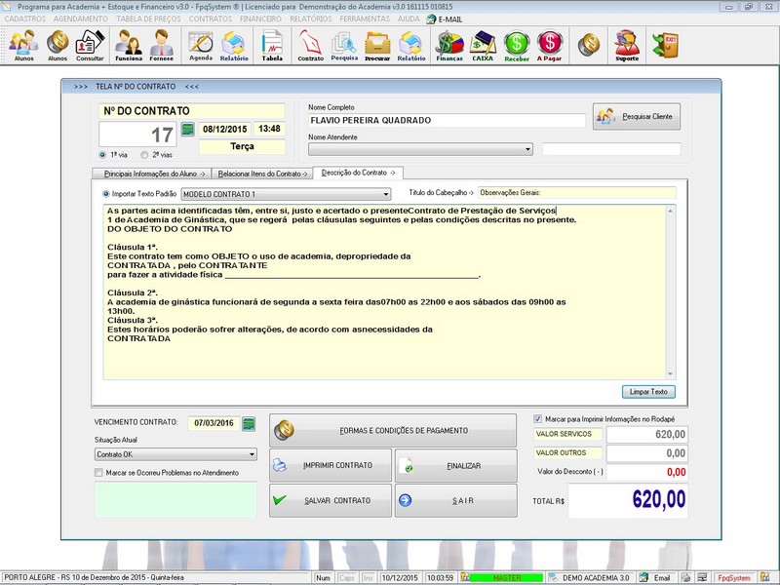Click the Vencimento Contrato date field
The image size is (780, 585).
214,423
